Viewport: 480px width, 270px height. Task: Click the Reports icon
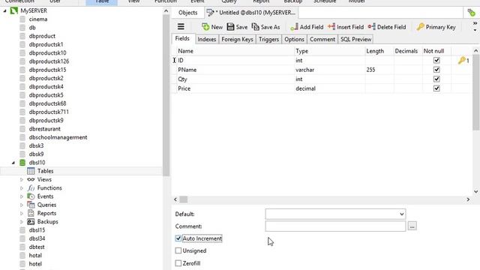(31, 213)
